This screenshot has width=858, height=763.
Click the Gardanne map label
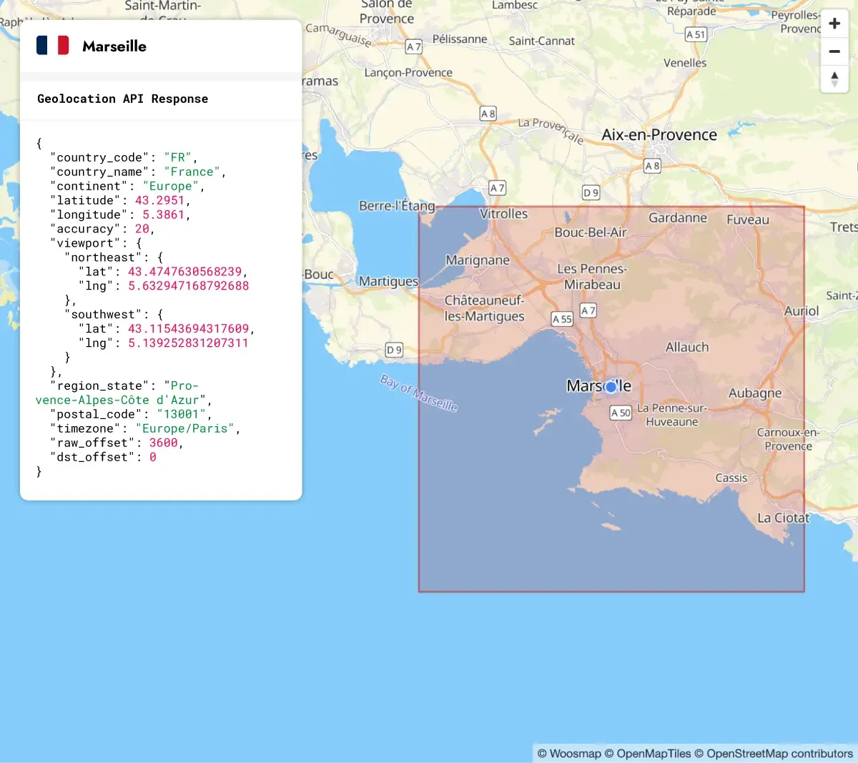pos(678,217)
